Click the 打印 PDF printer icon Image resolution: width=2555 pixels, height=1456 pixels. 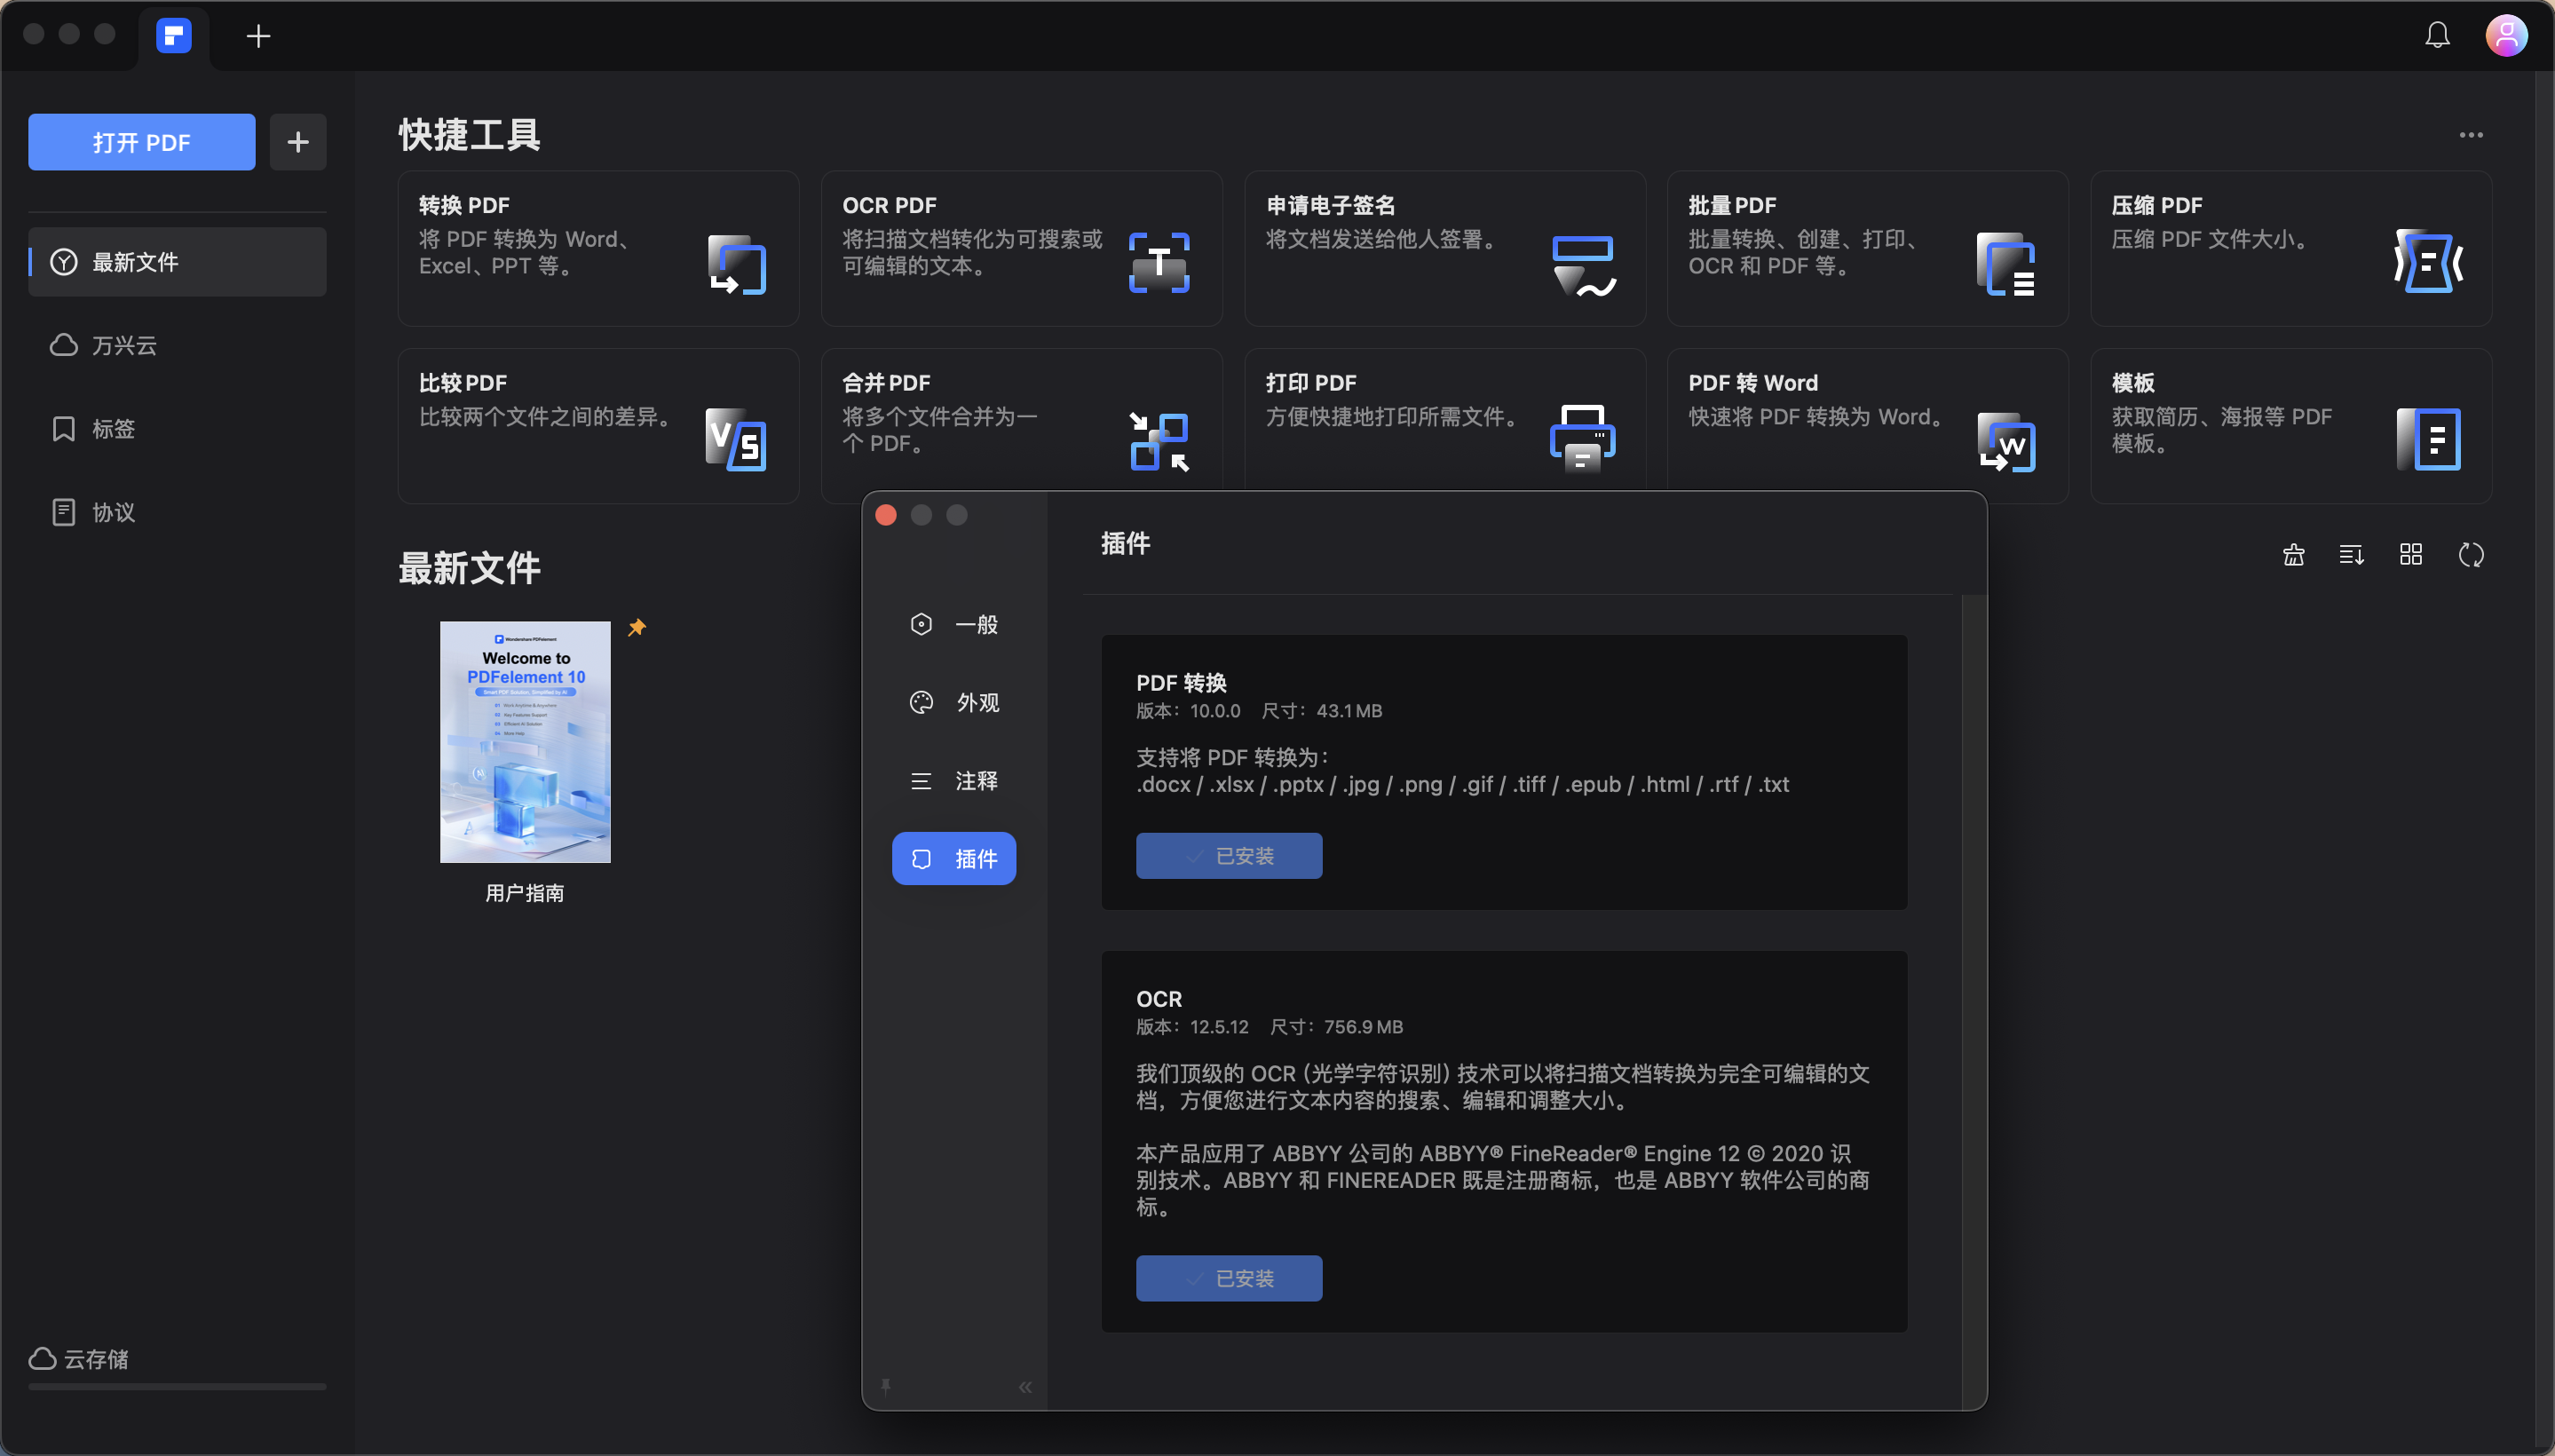click(1582, 438)
